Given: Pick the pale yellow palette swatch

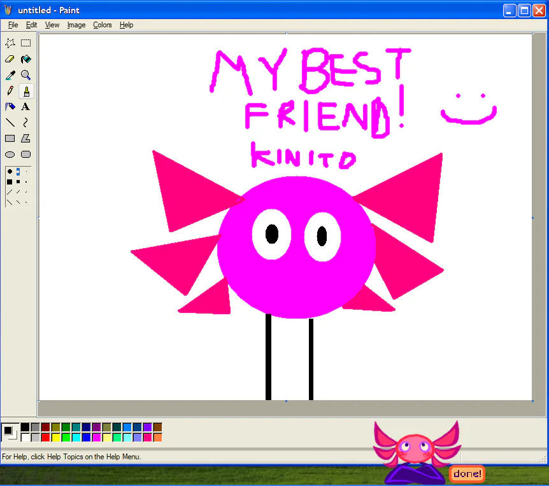Looking at the screenshot, I should (107, 438).
